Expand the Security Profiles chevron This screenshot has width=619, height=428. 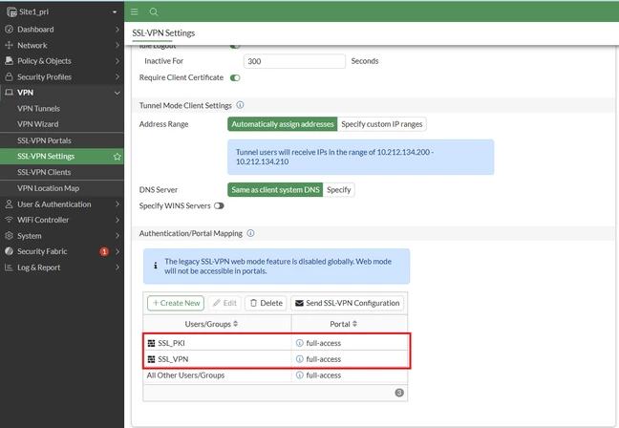(117, 76)
